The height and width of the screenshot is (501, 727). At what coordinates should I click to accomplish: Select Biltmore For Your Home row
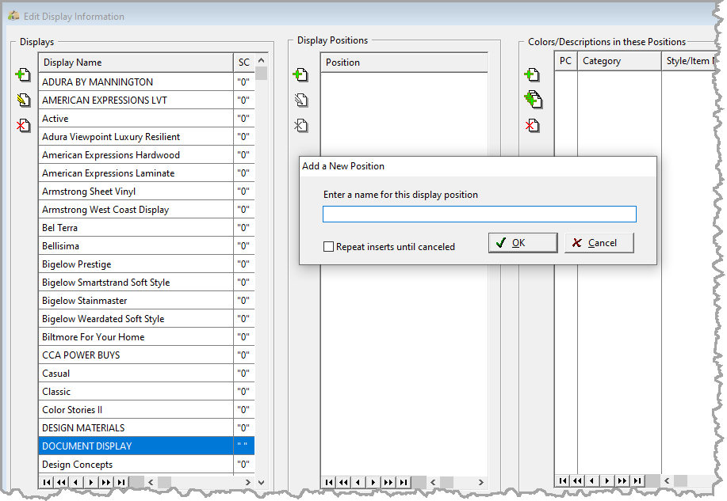pos(147,337)
